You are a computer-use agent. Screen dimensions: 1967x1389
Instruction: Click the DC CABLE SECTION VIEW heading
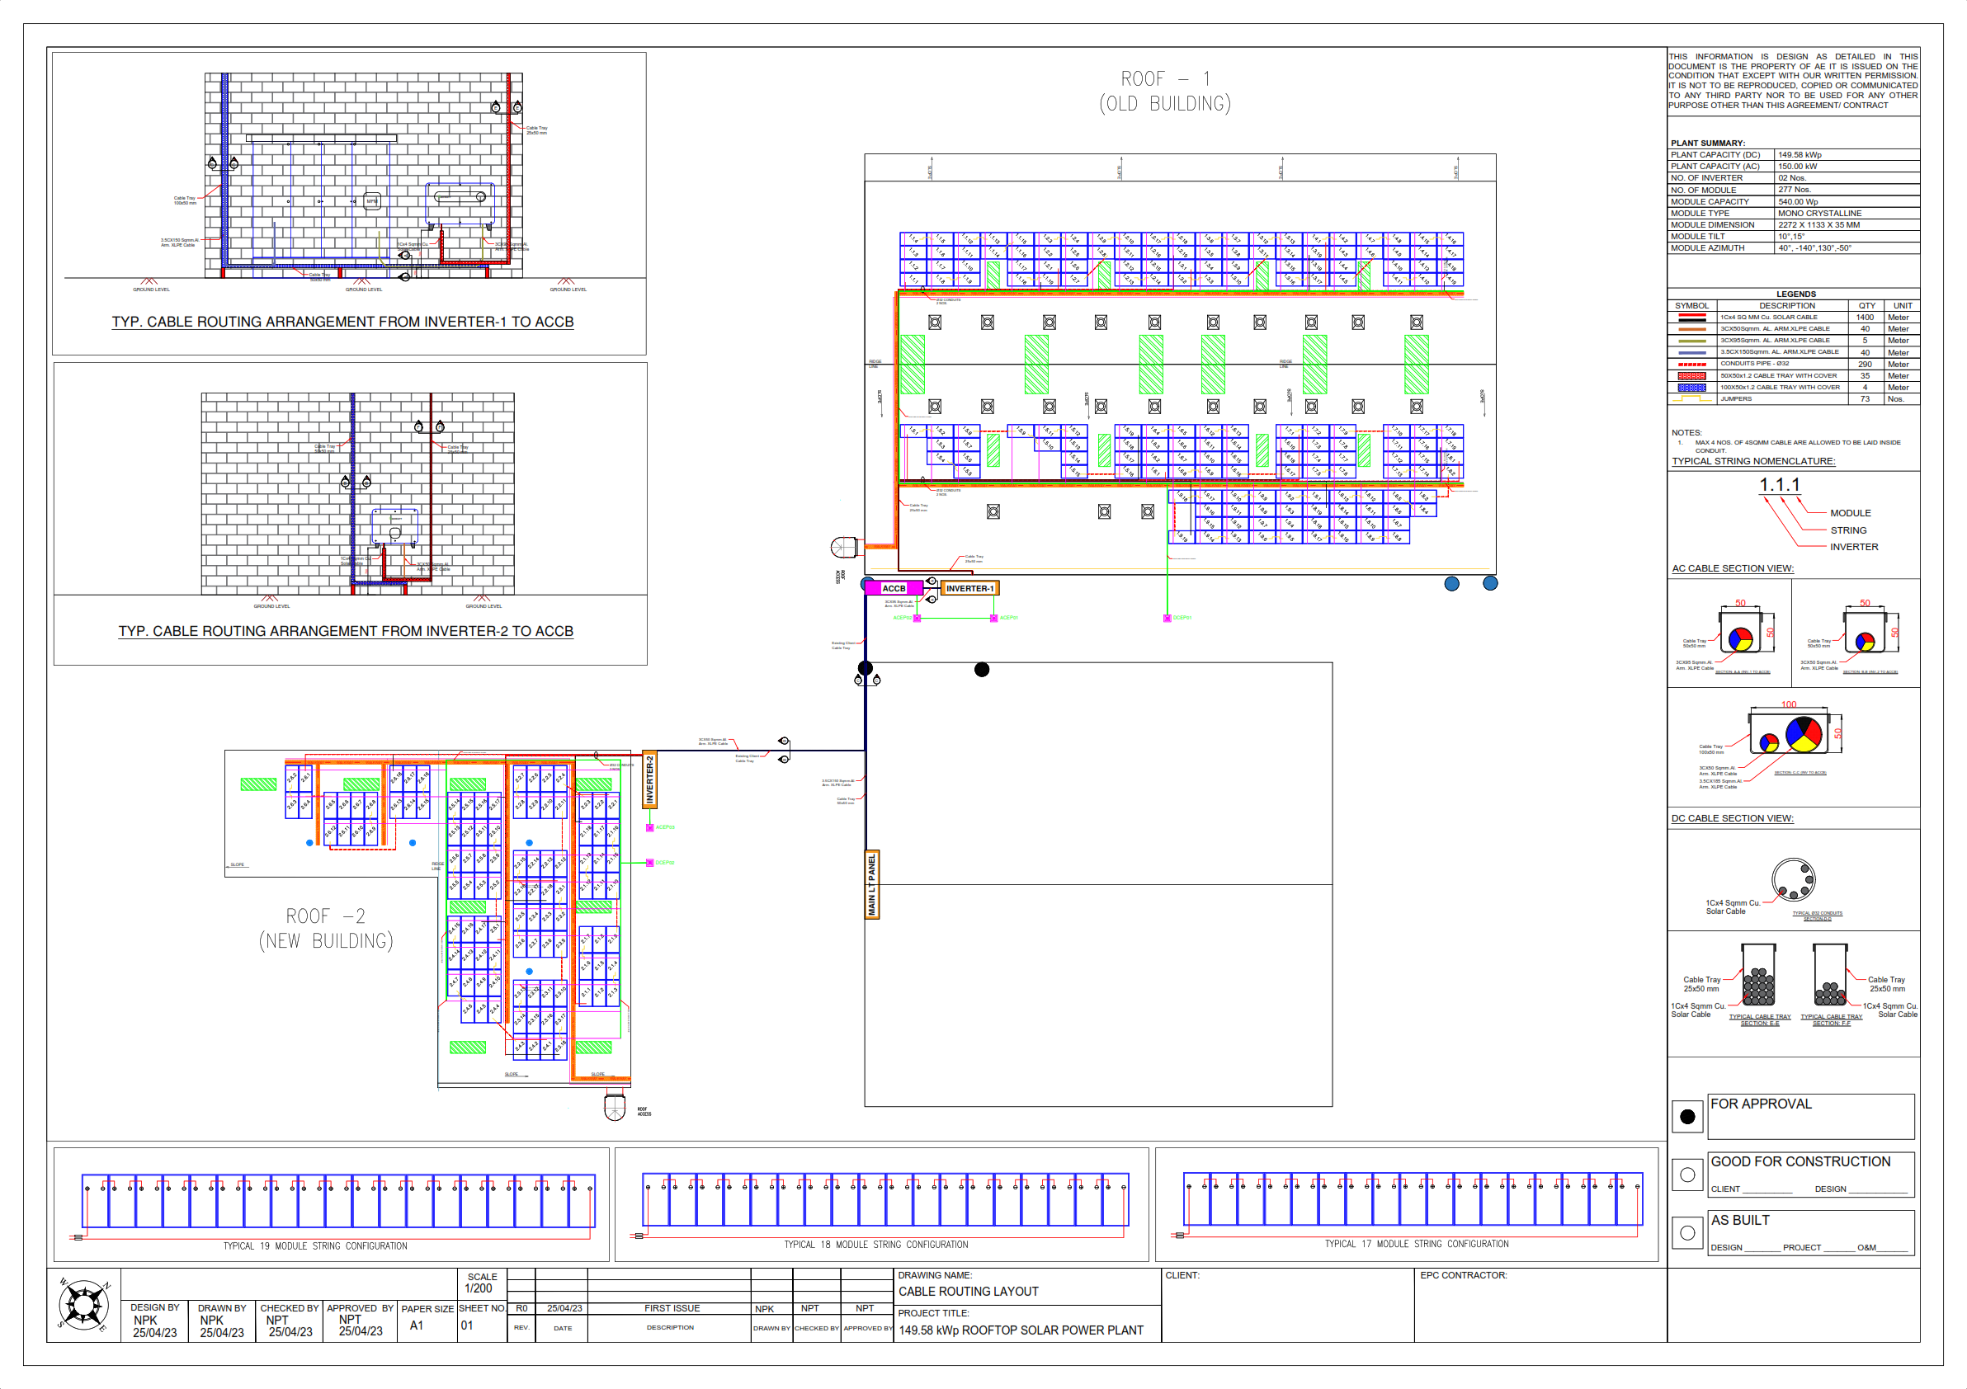point(1732,819)
